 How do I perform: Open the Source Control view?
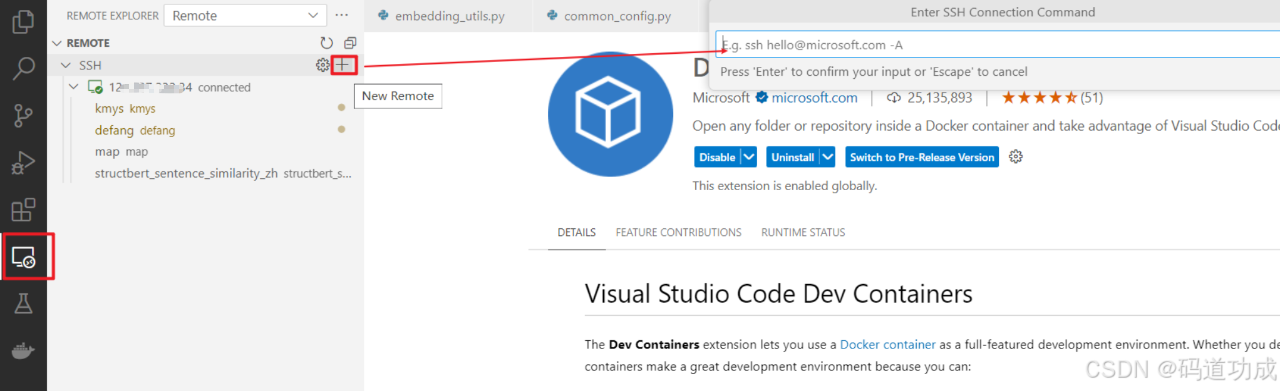pyautogui.click(x=23, y=116)
